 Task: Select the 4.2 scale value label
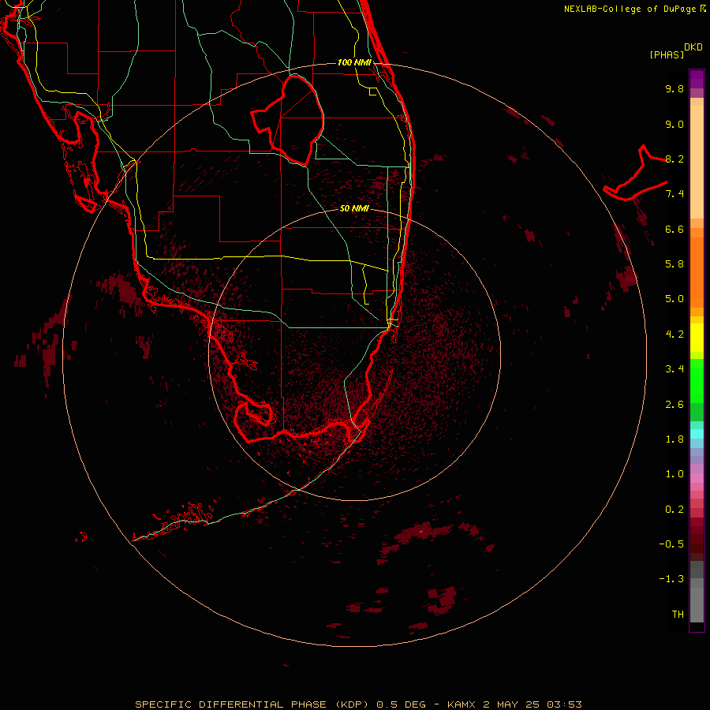point(674,334)
